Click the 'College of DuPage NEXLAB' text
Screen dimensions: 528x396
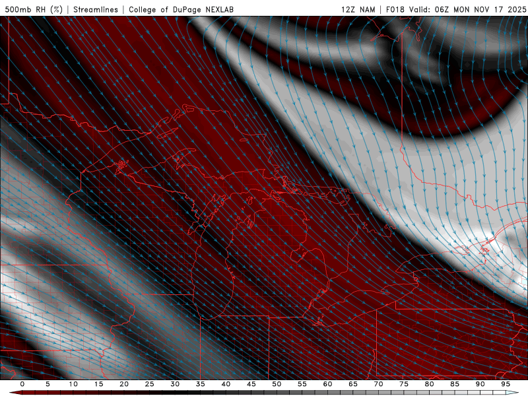tap(181, 9)
